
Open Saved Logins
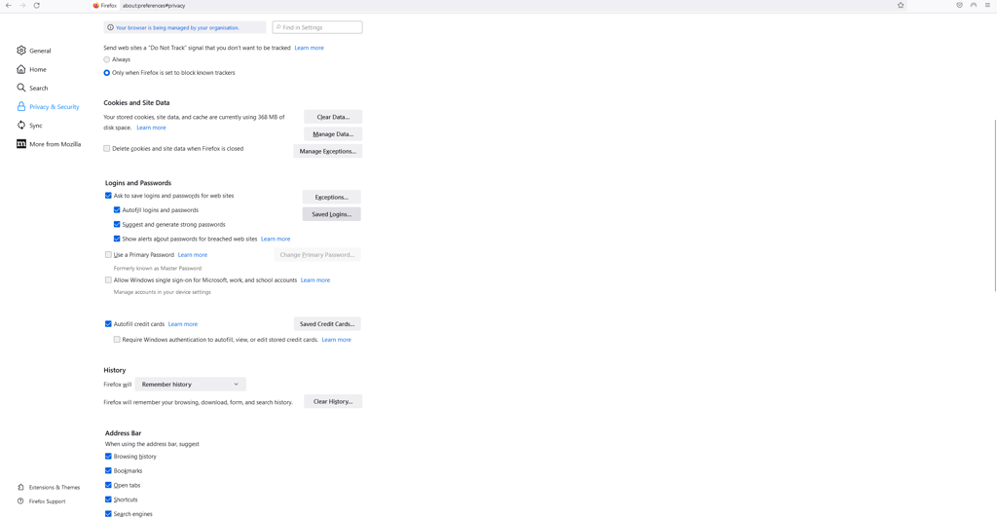tap(331, 214)
